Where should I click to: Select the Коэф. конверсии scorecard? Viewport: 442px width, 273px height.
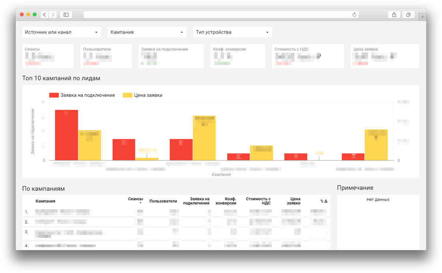(238, 56)
